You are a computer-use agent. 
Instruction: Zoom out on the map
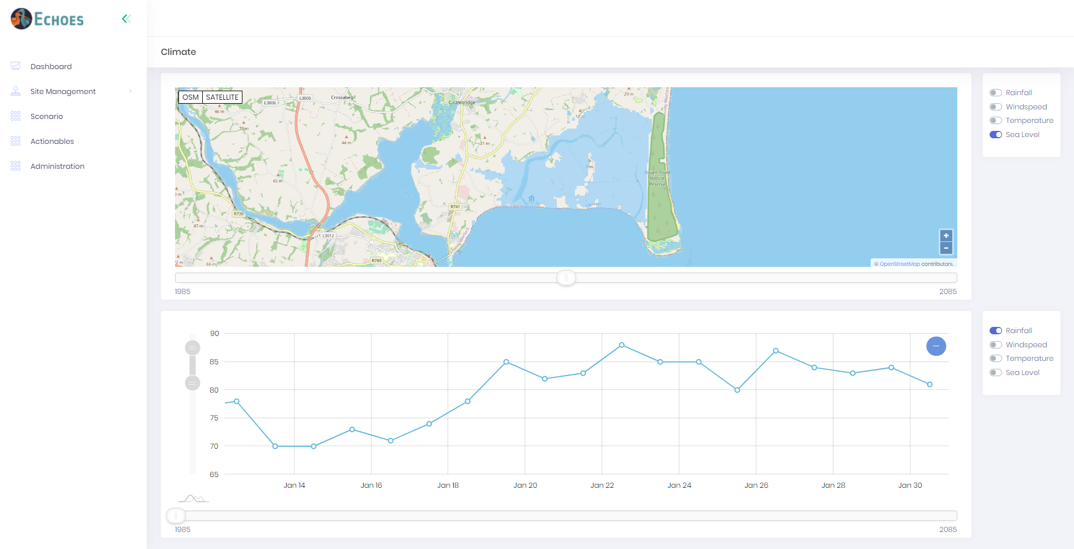tap(945, 248)
